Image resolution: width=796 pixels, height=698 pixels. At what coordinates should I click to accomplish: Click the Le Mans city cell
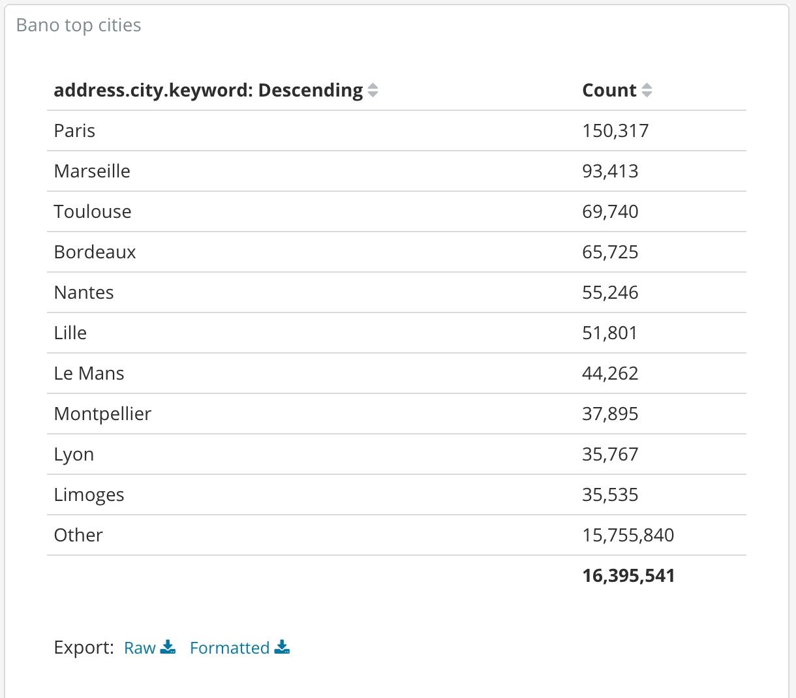pos(89,373)
